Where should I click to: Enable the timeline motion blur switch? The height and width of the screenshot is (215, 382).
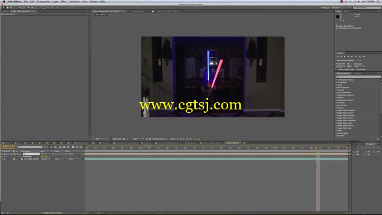click(68, 147)
